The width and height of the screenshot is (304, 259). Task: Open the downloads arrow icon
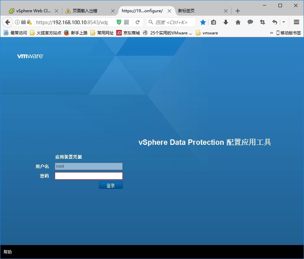click(226, 22)
